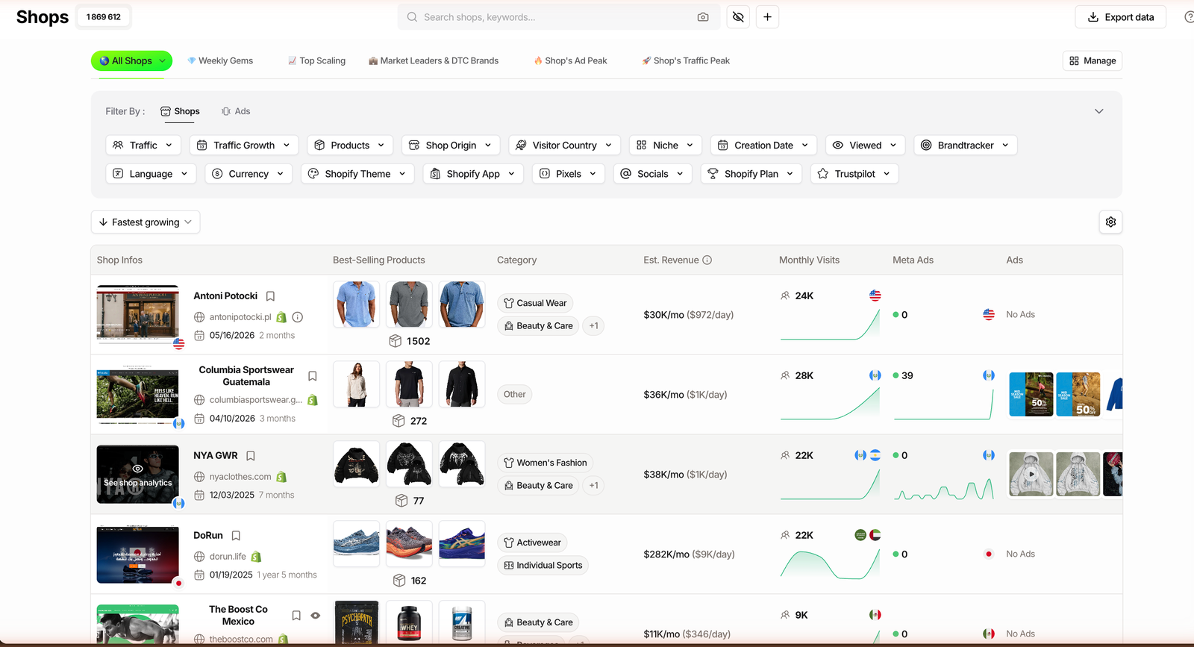
Task: Select the All Shops tab
Action: point(131,61)
